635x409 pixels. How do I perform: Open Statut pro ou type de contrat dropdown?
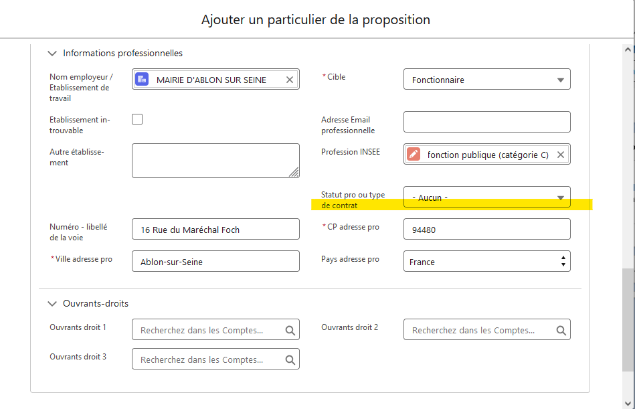click(486, 197)
